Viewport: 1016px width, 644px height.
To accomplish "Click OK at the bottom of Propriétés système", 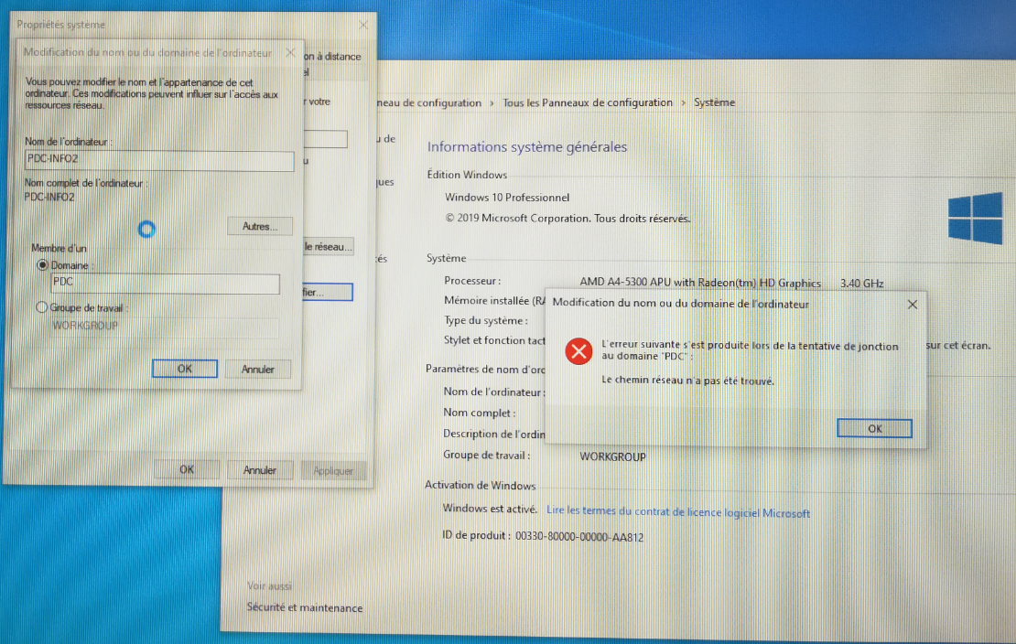I will tap(187, 469).
